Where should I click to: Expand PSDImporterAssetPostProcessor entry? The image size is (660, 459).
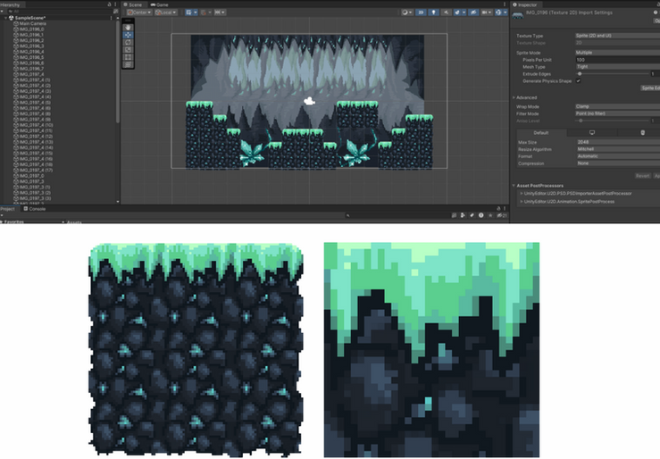point(522,194)
